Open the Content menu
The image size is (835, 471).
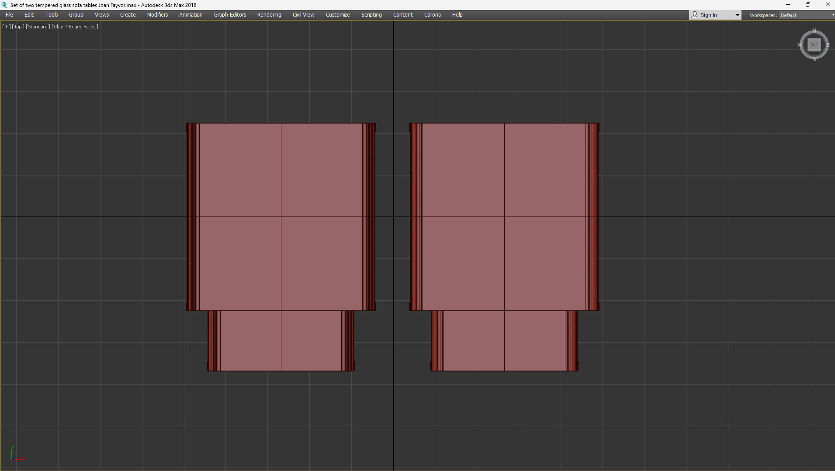(403, 15)
